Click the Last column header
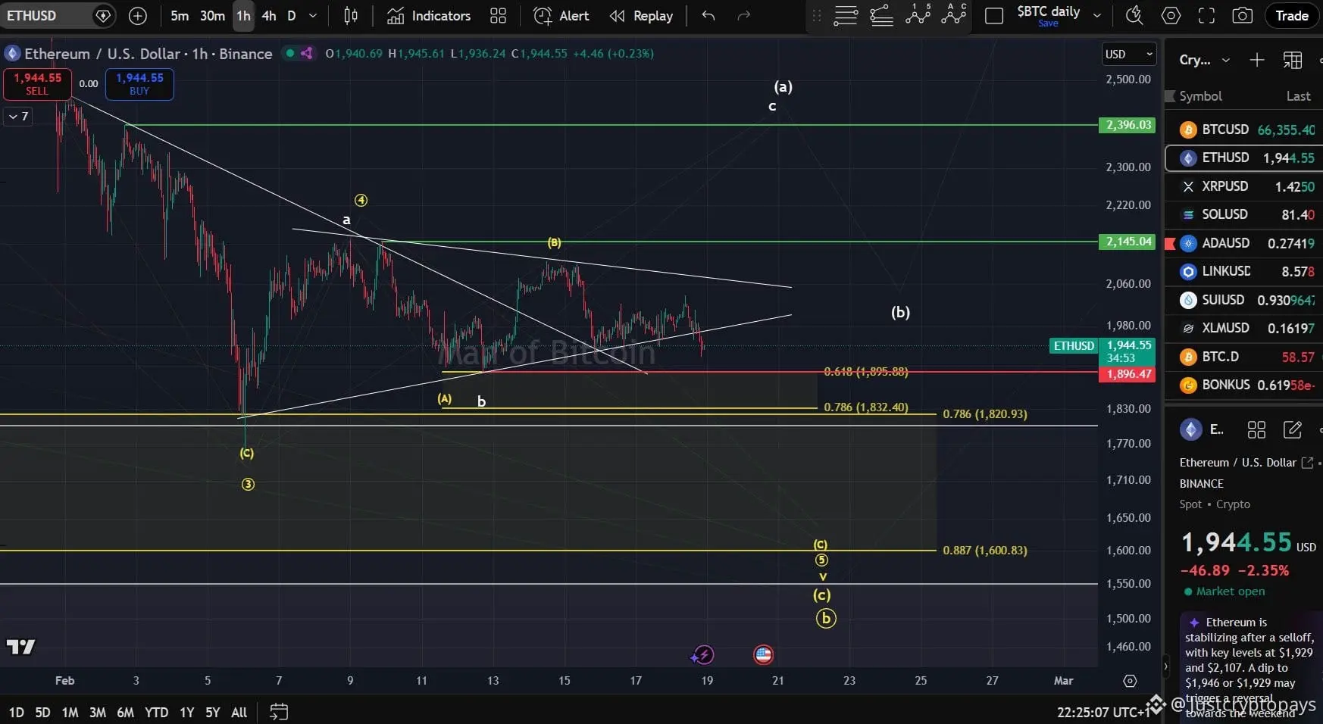1323x724 pixels. tap(1298, 96)
